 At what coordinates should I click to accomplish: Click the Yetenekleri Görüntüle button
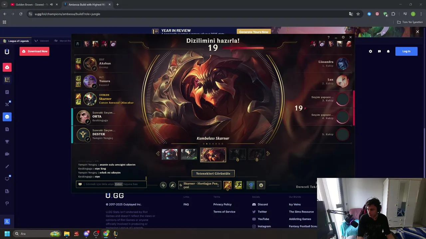coord(213,173)
